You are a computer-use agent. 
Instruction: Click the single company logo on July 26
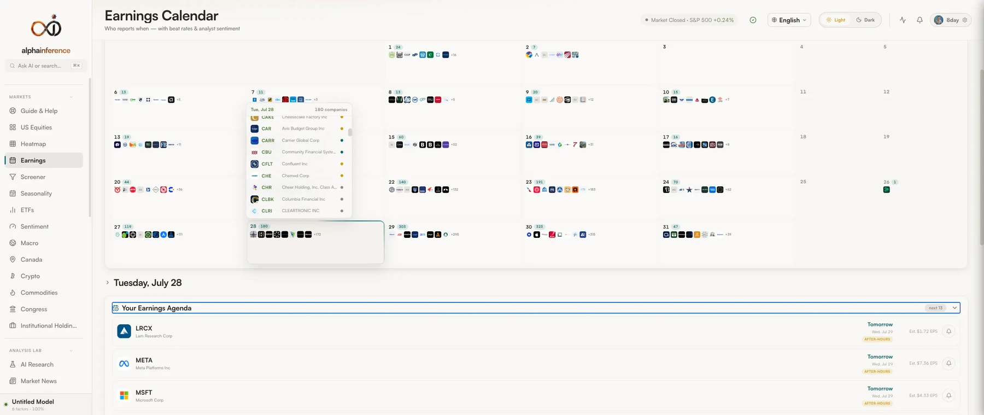point(886,190)
